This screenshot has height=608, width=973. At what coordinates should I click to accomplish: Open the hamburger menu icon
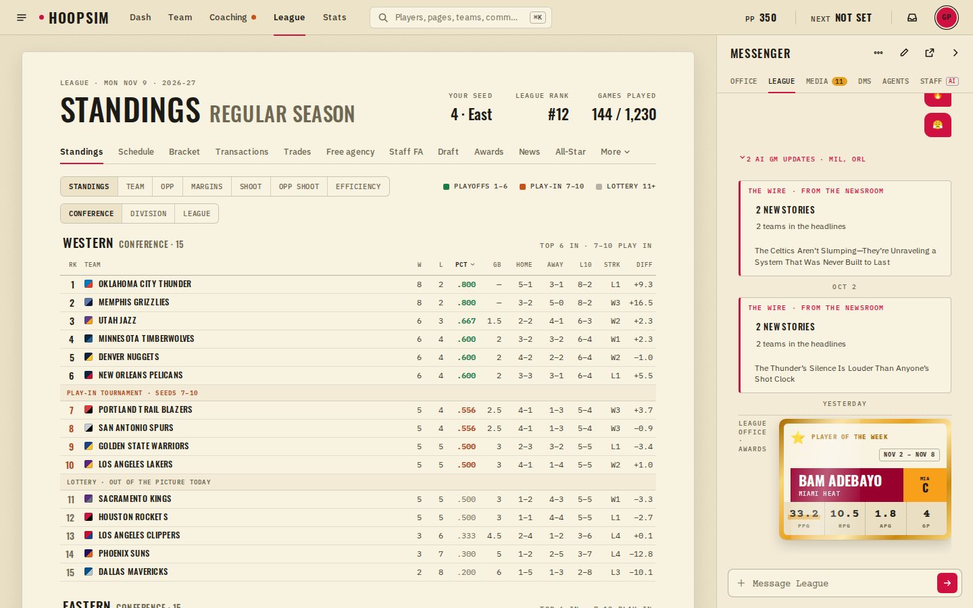22,18
